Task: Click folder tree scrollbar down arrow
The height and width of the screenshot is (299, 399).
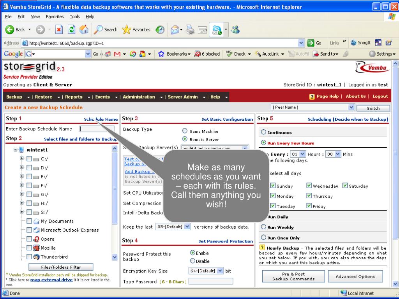Action: (115, 257)
